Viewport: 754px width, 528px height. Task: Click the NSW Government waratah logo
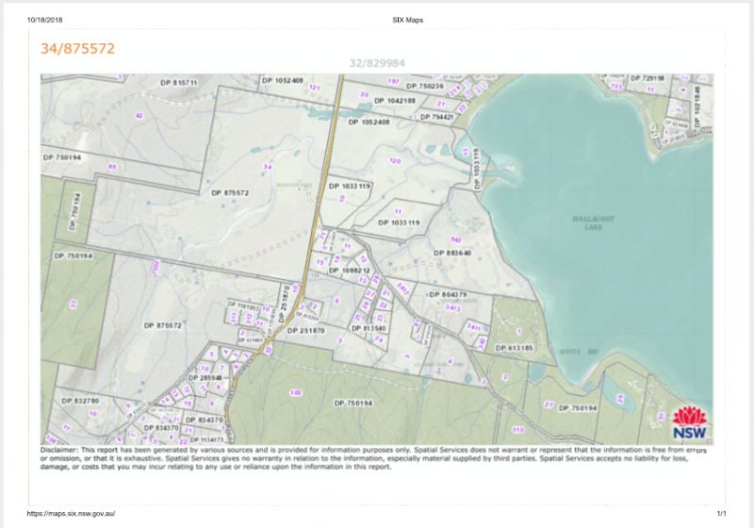click(x=689, y=422)
